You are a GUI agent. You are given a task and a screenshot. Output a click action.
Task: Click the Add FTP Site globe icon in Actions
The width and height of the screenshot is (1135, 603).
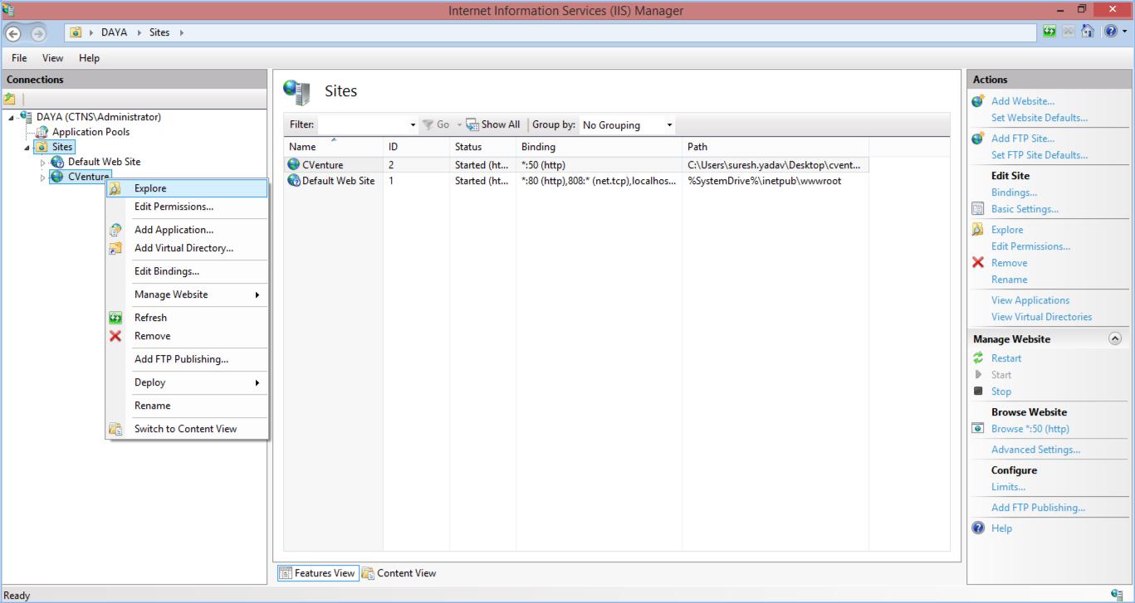tap(978, 139)
